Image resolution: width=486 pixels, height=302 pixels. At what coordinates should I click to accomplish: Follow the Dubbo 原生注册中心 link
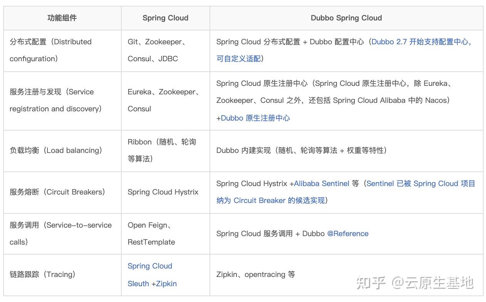click(x=255, y=118)
